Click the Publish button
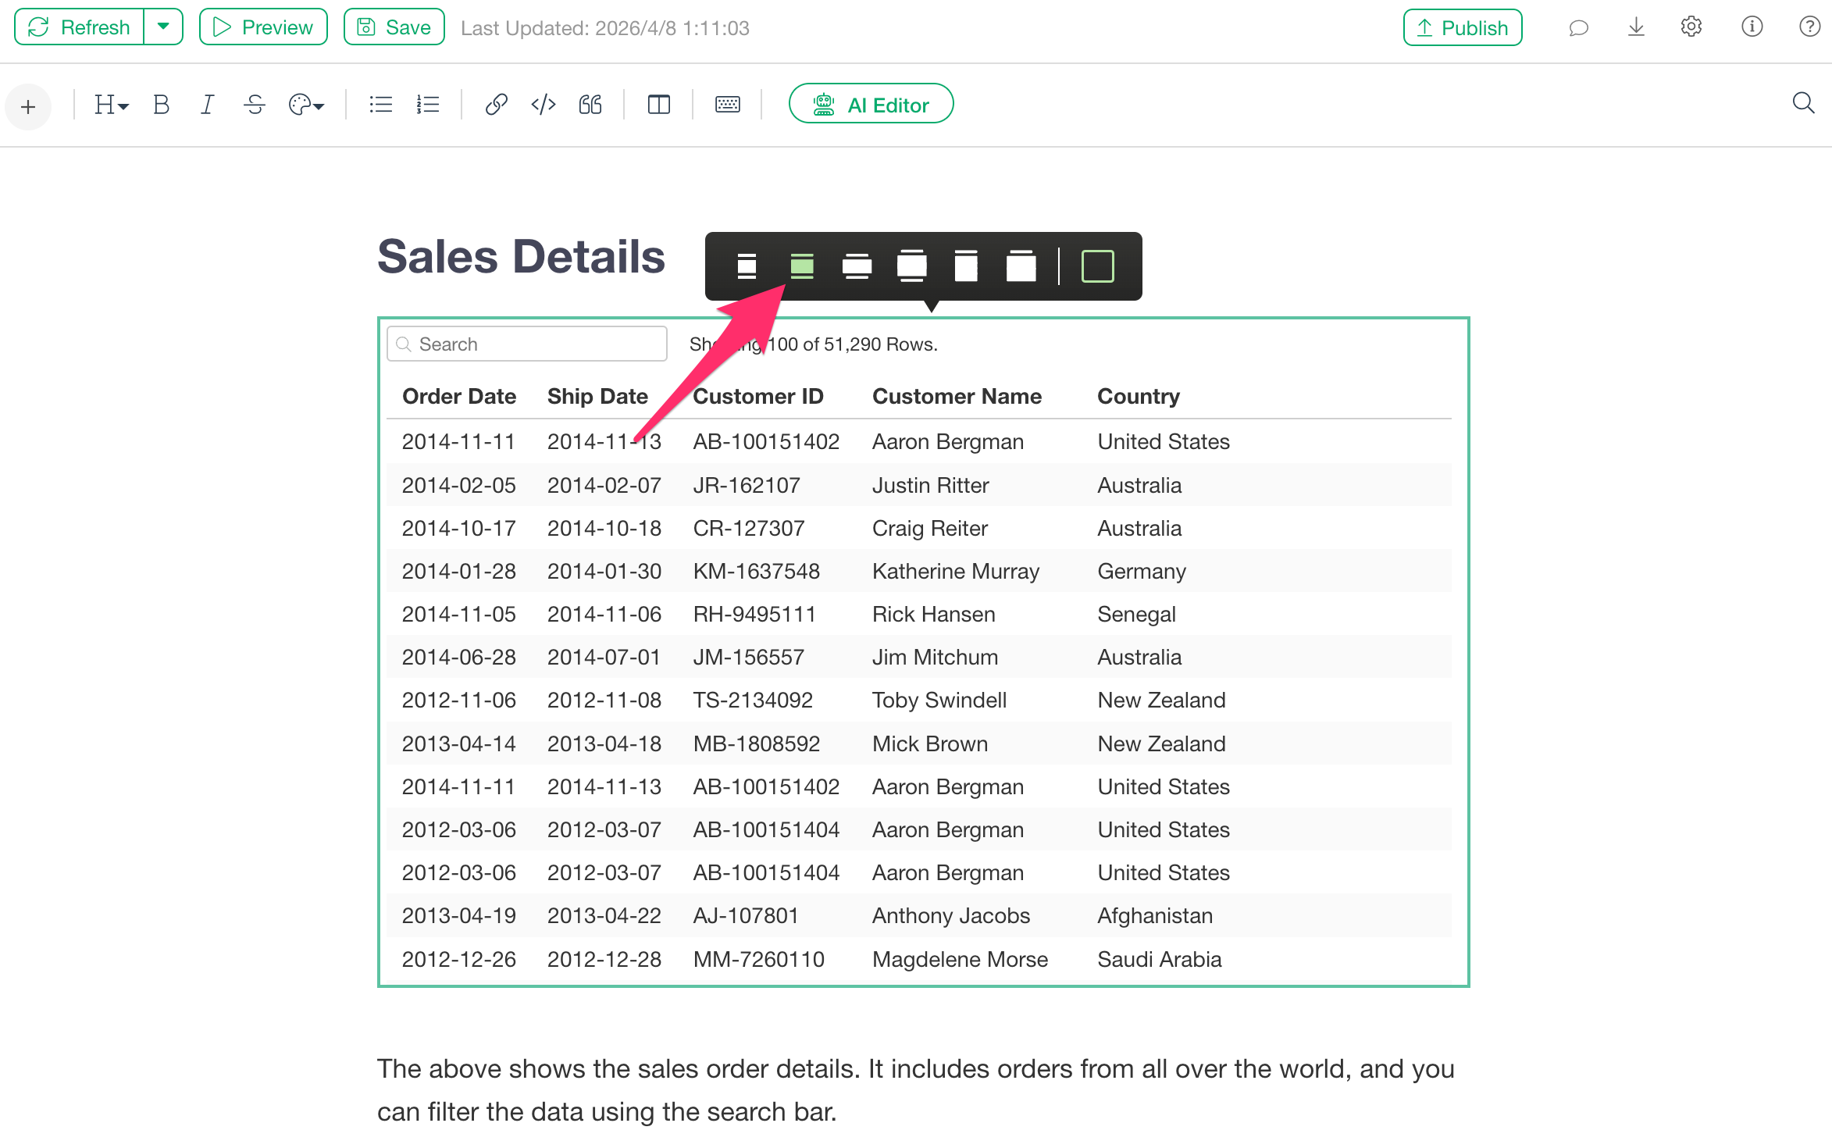Viewport: 1832px width, 1148px height. (x=1462, y=28)
